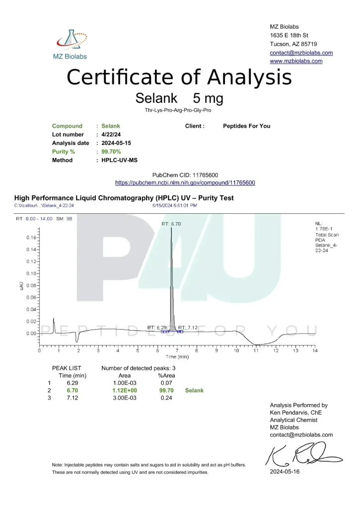
Task: Click the address line '1635 E 18th St'
Action: pyautogui.click(x=289, y=35)
